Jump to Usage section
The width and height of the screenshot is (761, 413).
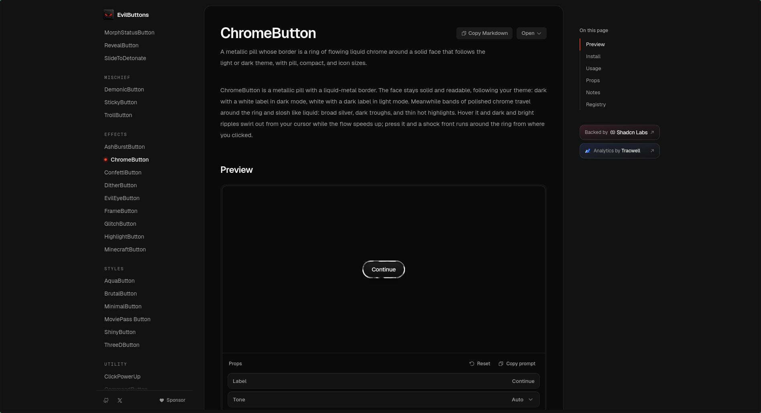pos(594,69)
